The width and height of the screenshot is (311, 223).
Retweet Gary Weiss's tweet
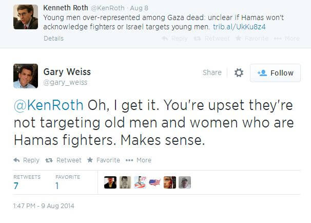pyautogui.click(x=64, y=160)
